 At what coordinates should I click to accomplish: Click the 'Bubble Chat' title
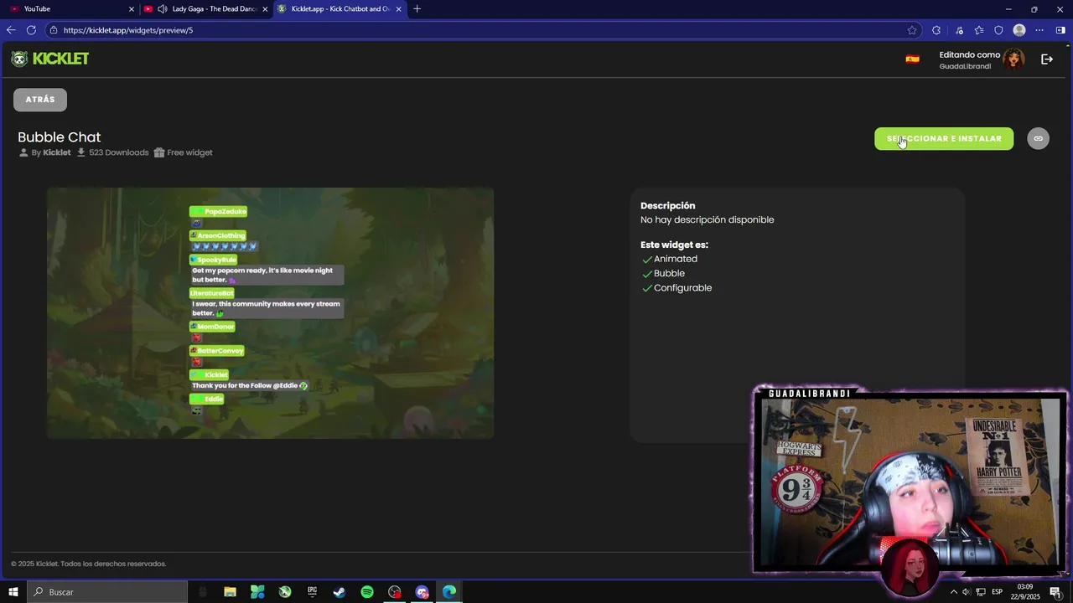click(60, 137)
